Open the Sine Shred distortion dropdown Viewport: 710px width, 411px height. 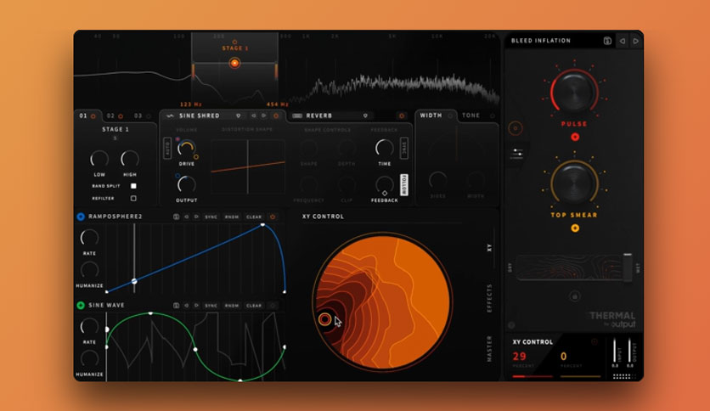click(238, 115)
